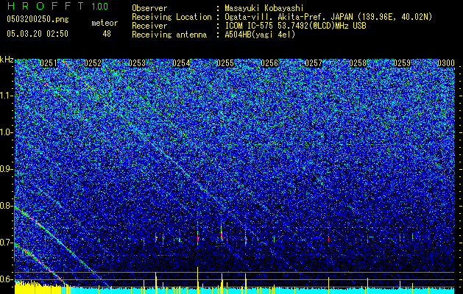463x294 pixels.
Task: Click the 0.8 kHz axis tick label
Action: pyautogui.click(x=7, y=206)
